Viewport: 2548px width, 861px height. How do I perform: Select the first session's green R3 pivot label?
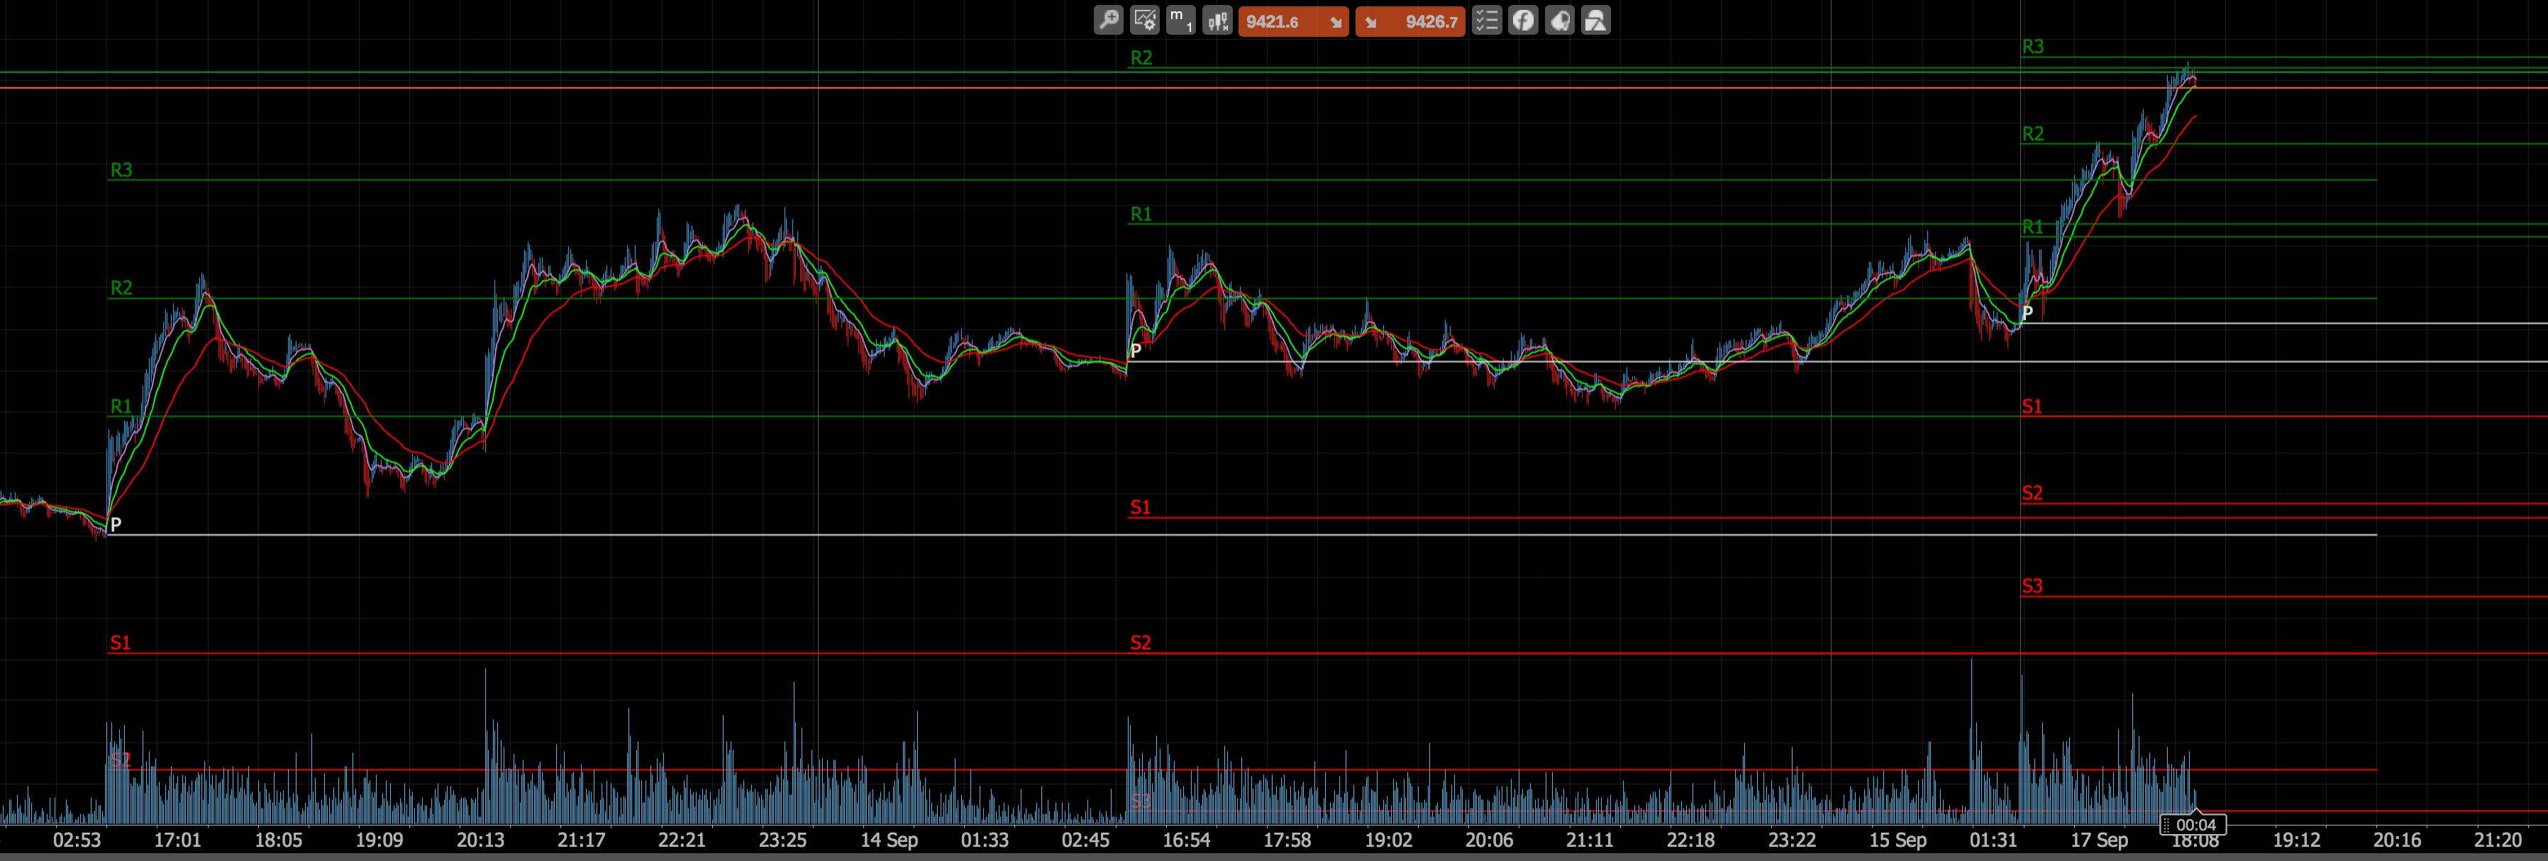pyautogui.click(x=121, y=170)
